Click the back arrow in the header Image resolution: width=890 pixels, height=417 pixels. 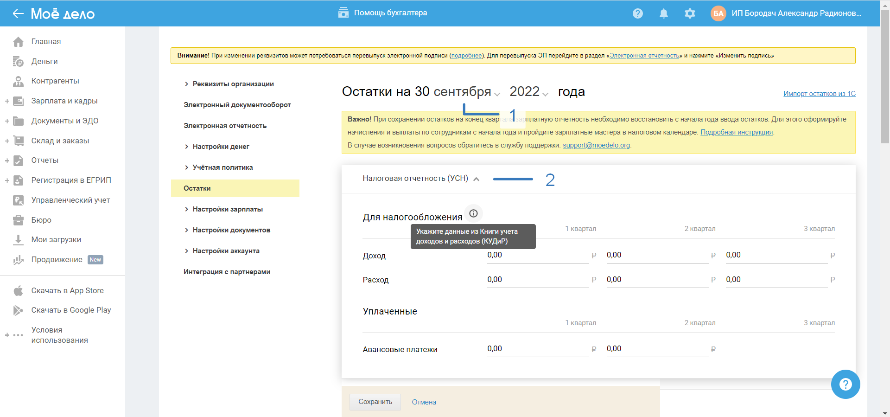(18, 13)
